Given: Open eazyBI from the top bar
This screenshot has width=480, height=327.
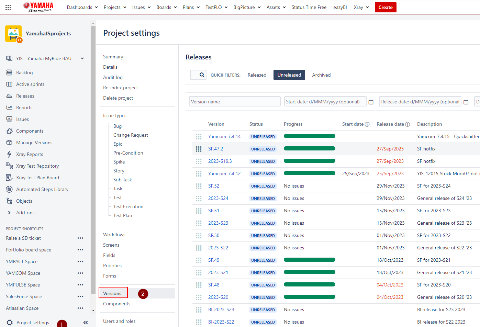Looking at the screenshot, I should pyautogui.click(x=340, y=7).
